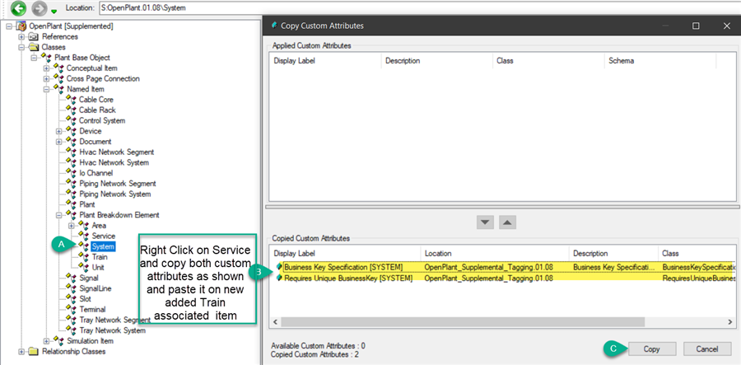Image resolution: width=741 pixels, height=365 pixels.
Task: Select the Service tree item
Action: coord(104,236)
